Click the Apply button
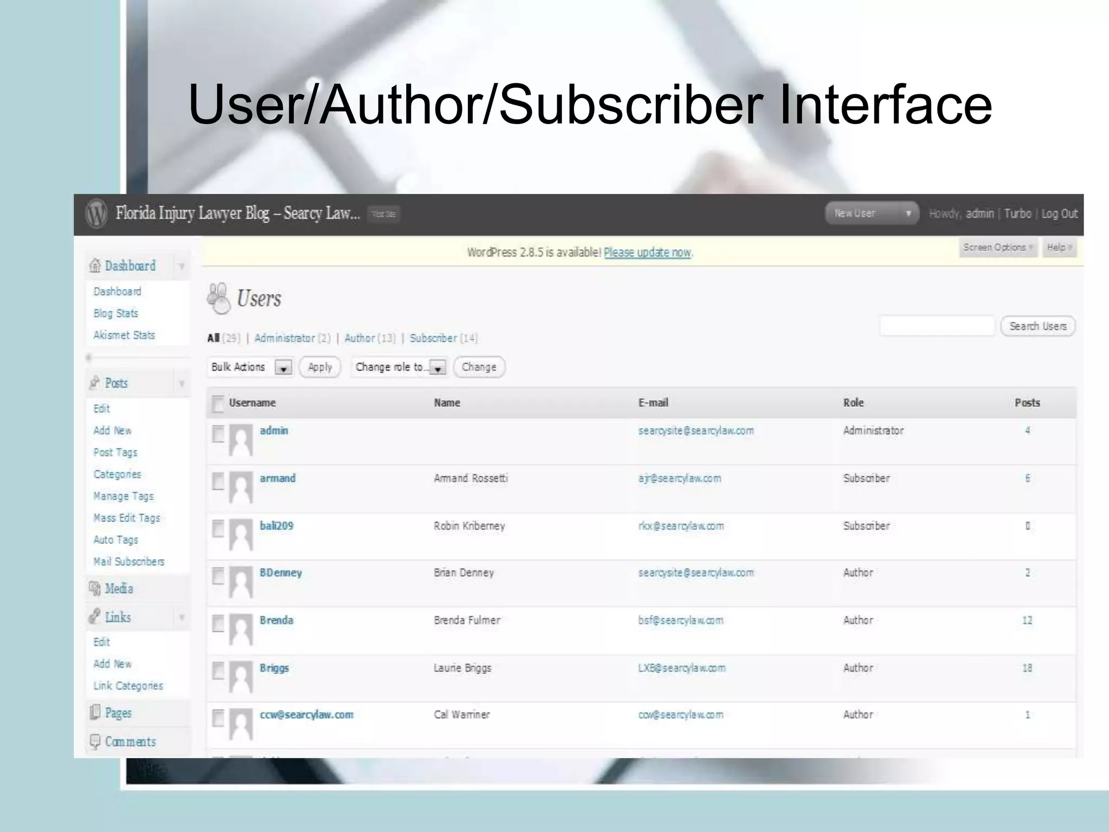1109x832 pixels. click(320, 367)
